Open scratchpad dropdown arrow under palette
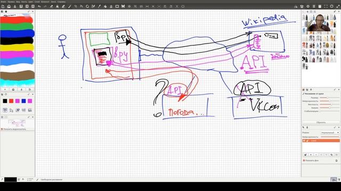This screenshot has height=191, width=341. [5, 90]
